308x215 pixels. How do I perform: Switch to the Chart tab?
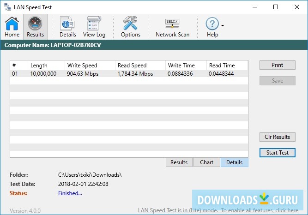click(x=207, y=162)
